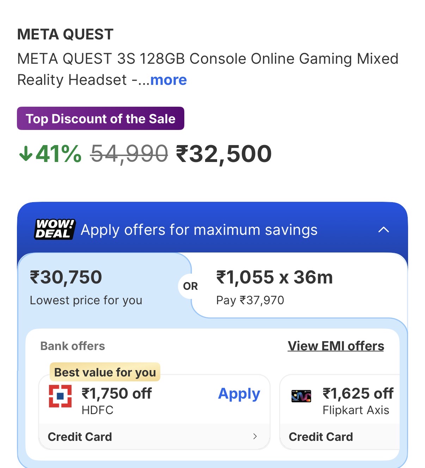Tap the struck-through 54,990 original price
Viewport: 425px width, 468px height.
129,154
